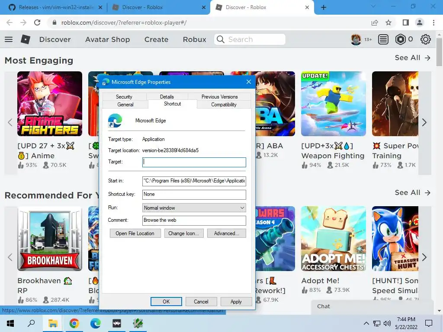
Task: Select the Compatibility tab
Action: [x=224, y=105]
